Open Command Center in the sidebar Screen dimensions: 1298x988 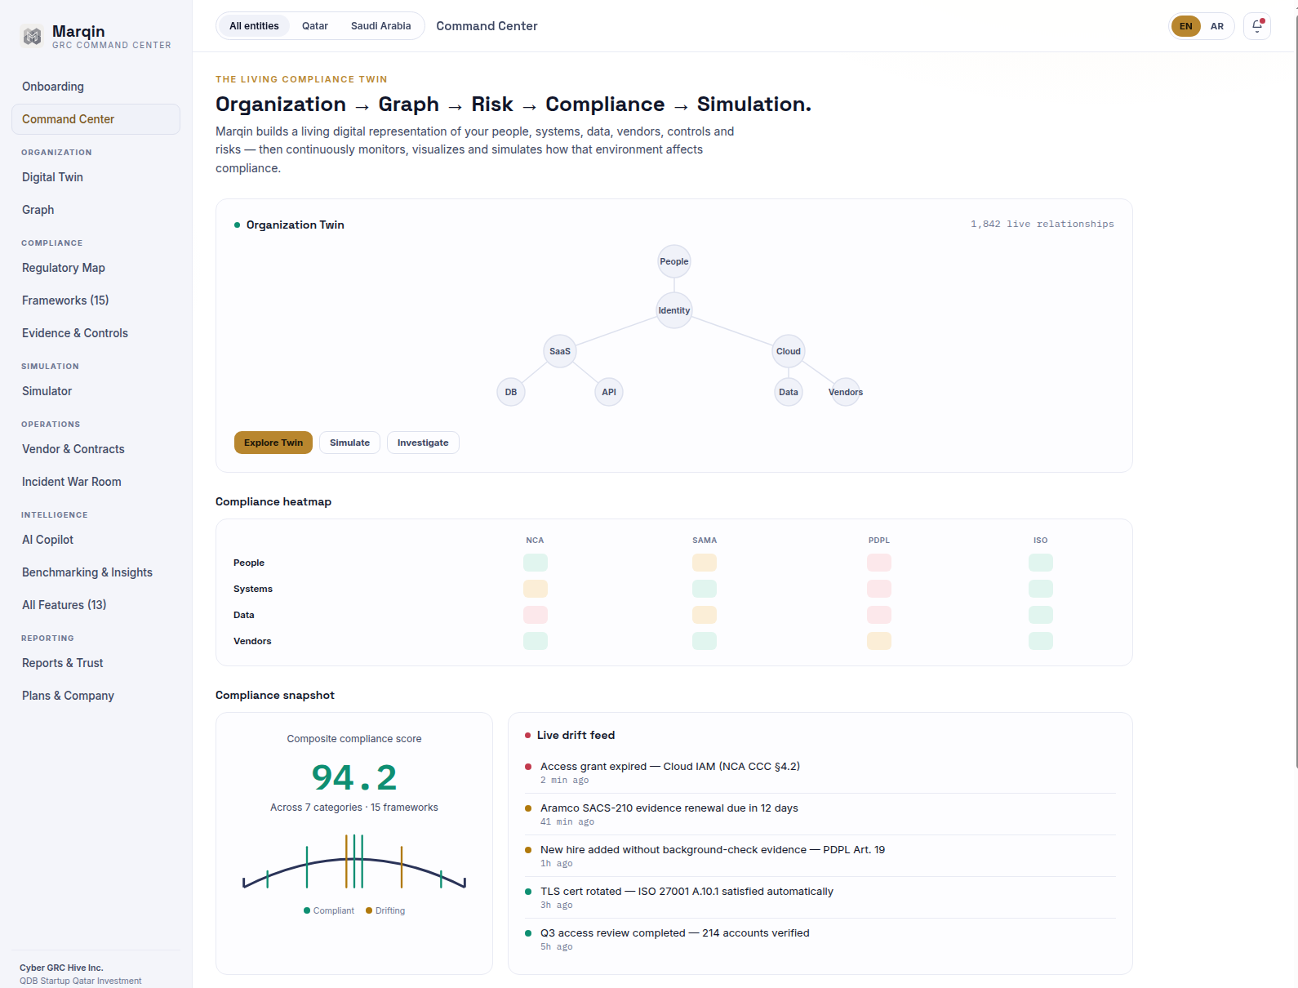[x=96, y=119]
